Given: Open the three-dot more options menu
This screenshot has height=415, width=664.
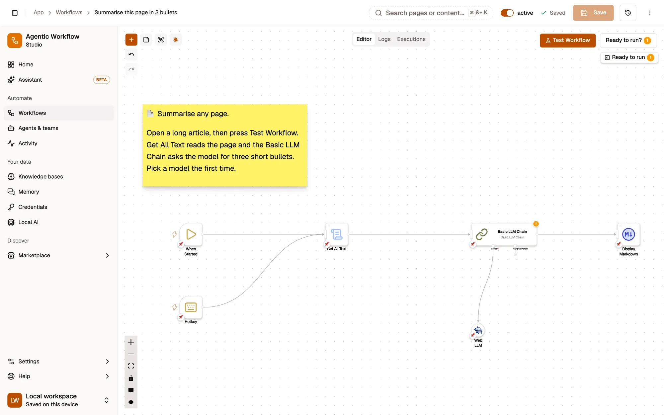Looking at the screenshot, I should point(649,13).
